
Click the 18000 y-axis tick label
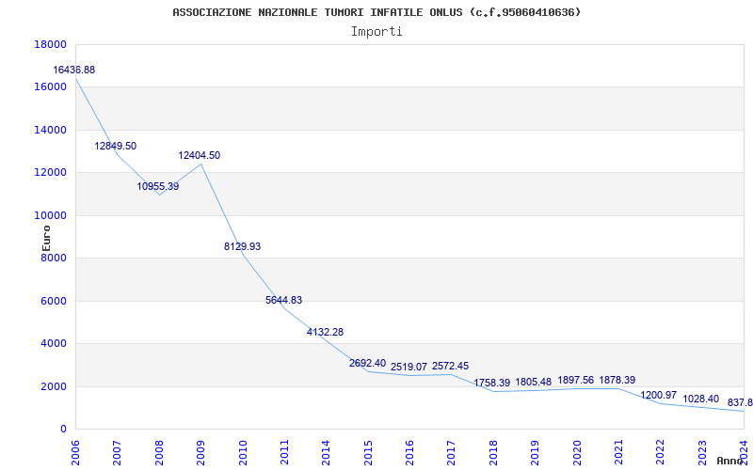[50, 44]
